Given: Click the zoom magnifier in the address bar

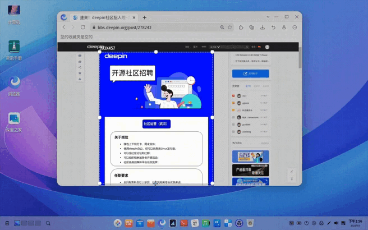Looking at the screenshot, I should [x=222, y=27].
